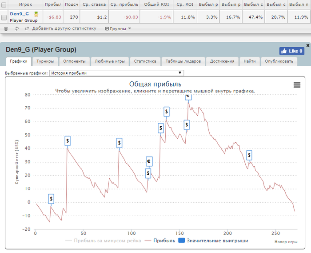Toggle the Прибыль legend series

click(160, 241)
